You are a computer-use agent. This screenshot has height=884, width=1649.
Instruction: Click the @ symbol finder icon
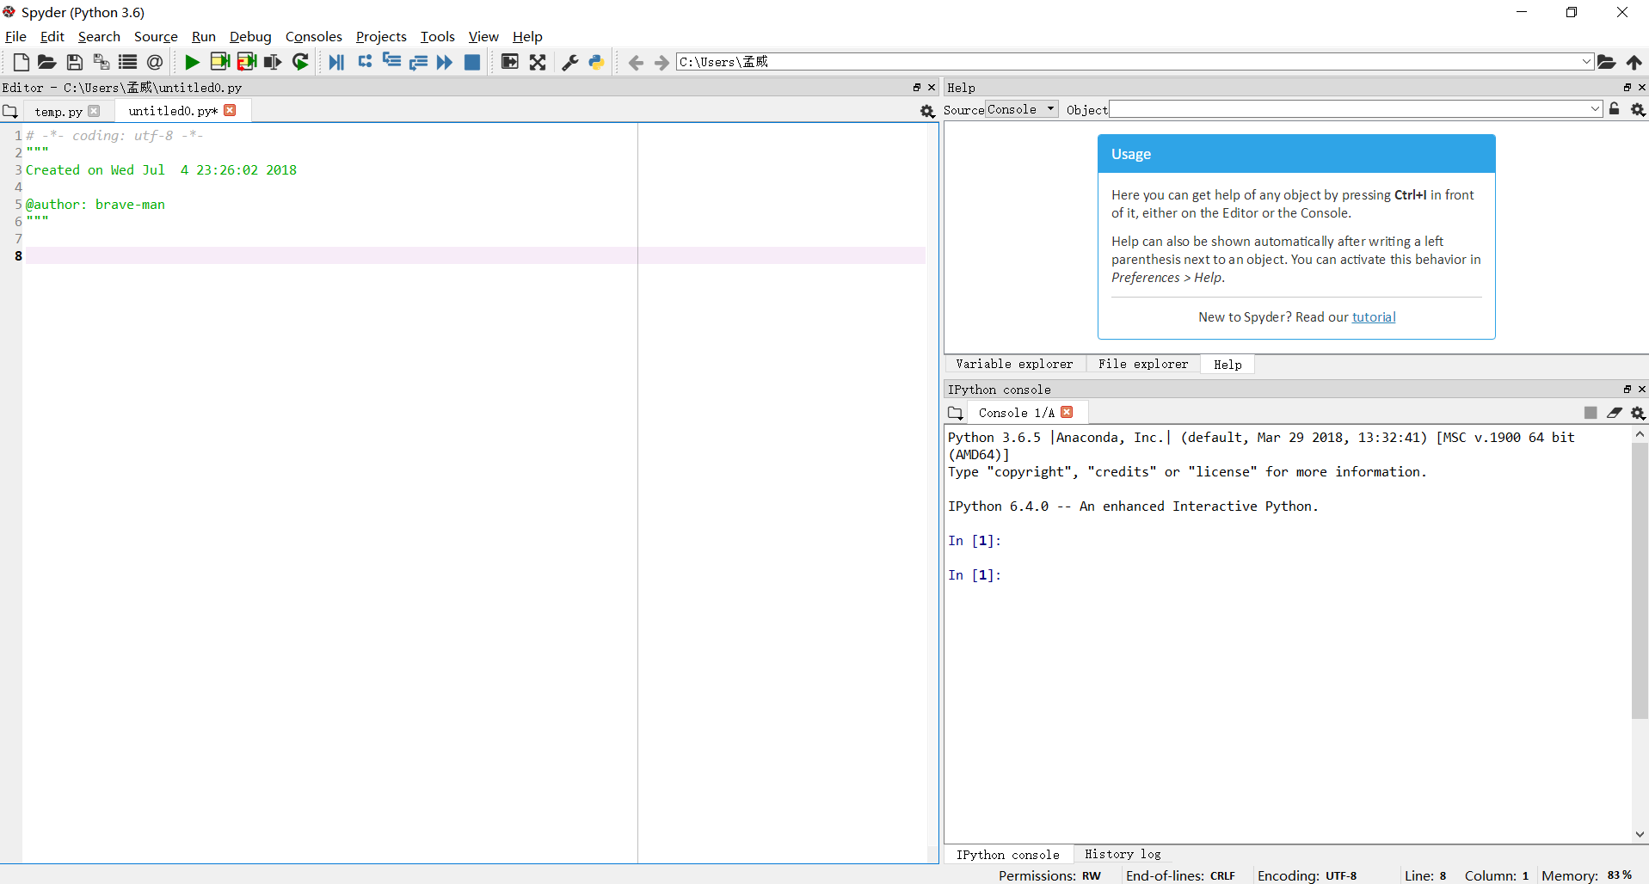[155, 62]
